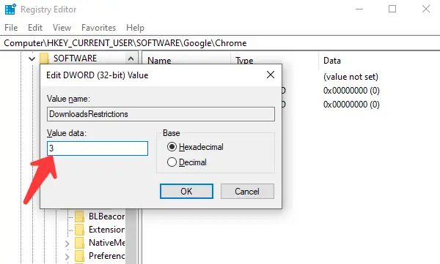Image resolution: width=440 pixels, height=264 pixels.
Task: Select the Extensions key
Action: tap(106, 230)
